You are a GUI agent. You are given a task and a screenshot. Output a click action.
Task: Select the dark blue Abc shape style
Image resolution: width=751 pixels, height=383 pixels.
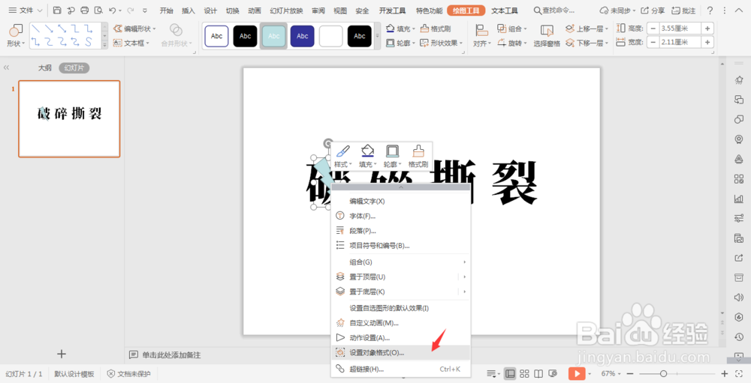click(302, 36)
